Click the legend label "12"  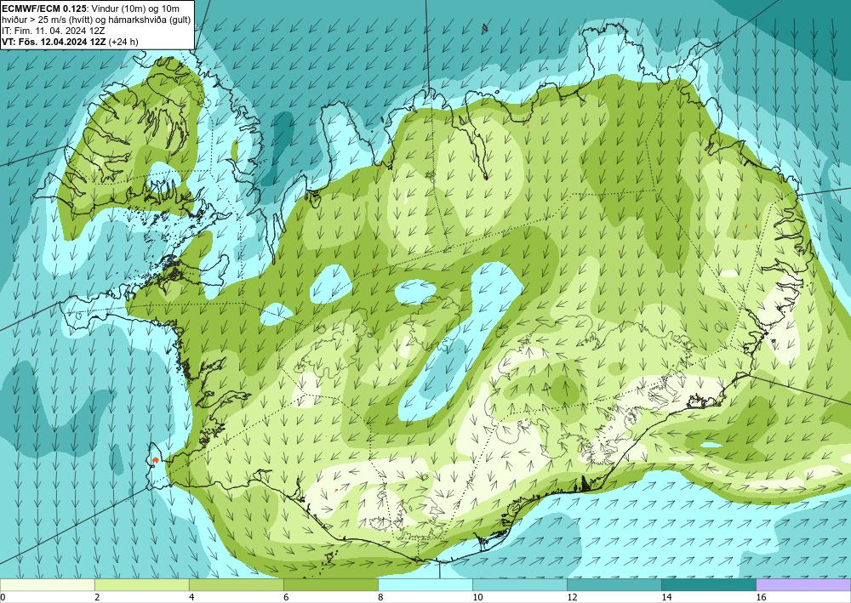pos(572,598)
